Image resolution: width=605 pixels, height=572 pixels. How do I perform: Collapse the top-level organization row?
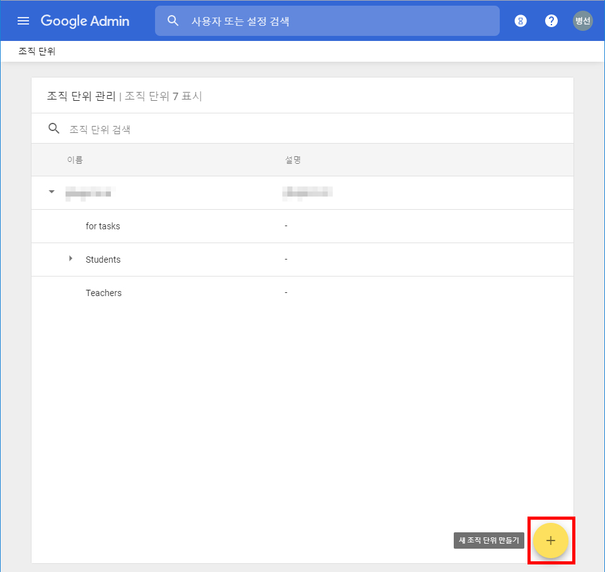click(x=51, y=192)
